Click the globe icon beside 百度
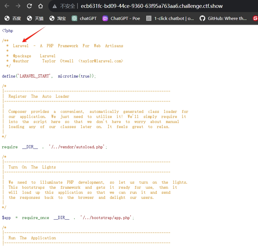The height and width of the screenshot is (246, 258). pos(7,18)
